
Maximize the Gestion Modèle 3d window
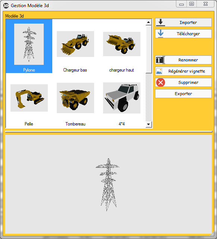pos(192,4)
